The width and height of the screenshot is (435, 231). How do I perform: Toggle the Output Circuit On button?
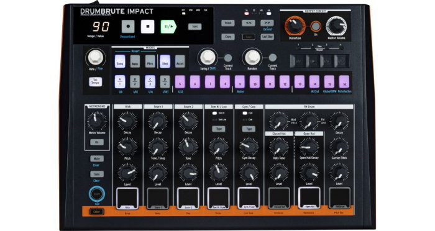[x=316, y=26]
